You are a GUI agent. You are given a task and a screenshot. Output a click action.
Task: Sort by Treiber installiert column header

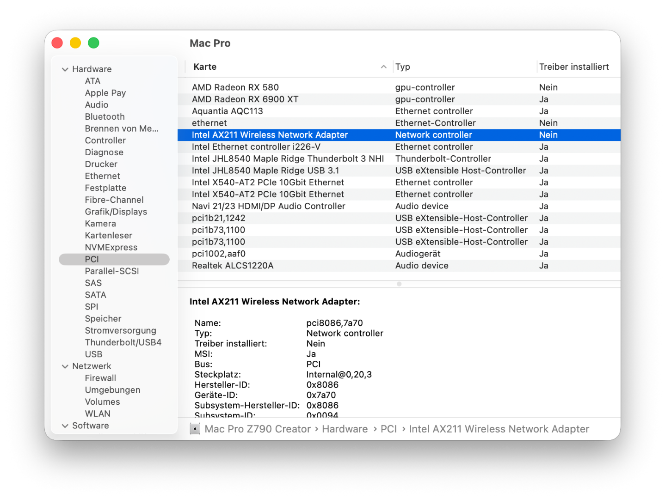pyautogui.click(x=574, y=67)
